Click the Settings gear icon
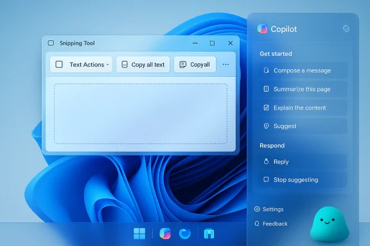 click(257, 209)
